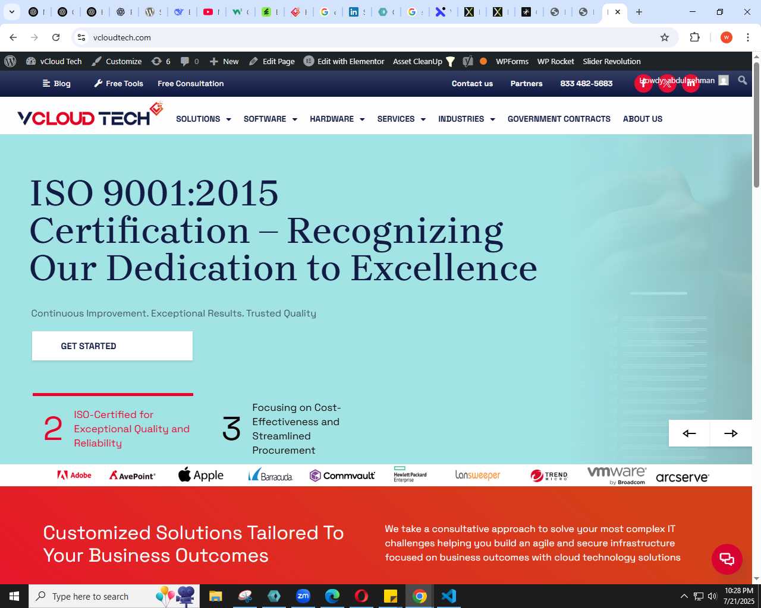Image resolution: width=761 pixels, height=608 pixels.
Task: Open Customize in admin bar
Action: coord(117,61)
